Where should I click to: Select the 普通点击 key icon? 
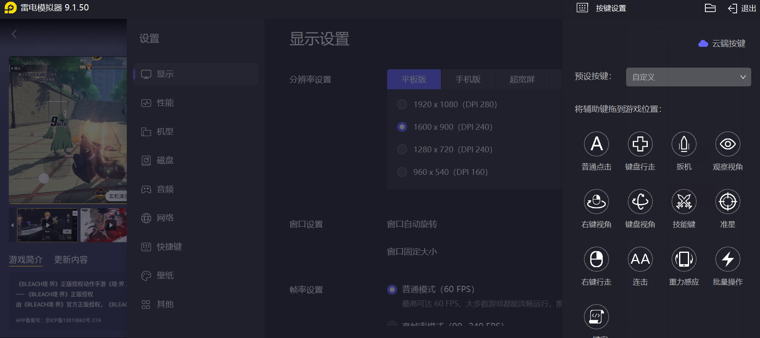(596, 144)
